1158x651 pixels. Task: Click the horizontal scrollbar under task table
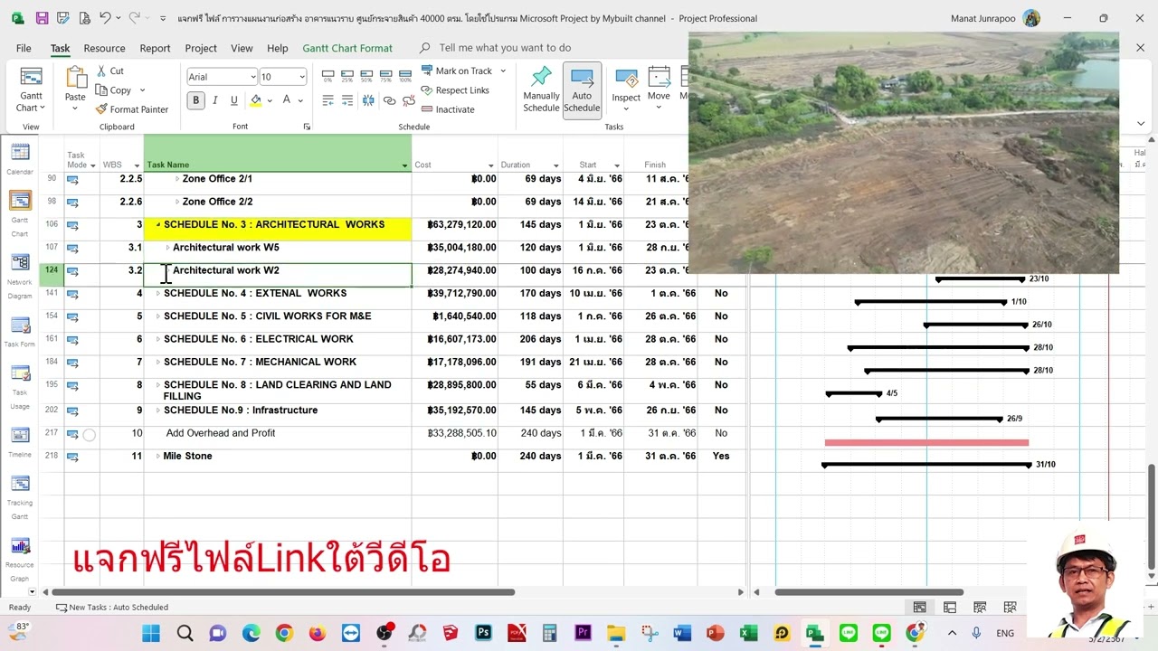point(284,592)
